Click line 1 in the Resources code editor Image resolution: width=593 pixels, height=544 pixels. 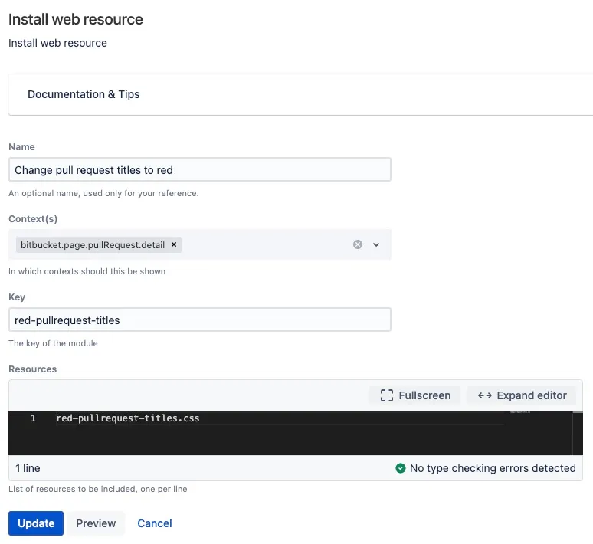(128, 418)
